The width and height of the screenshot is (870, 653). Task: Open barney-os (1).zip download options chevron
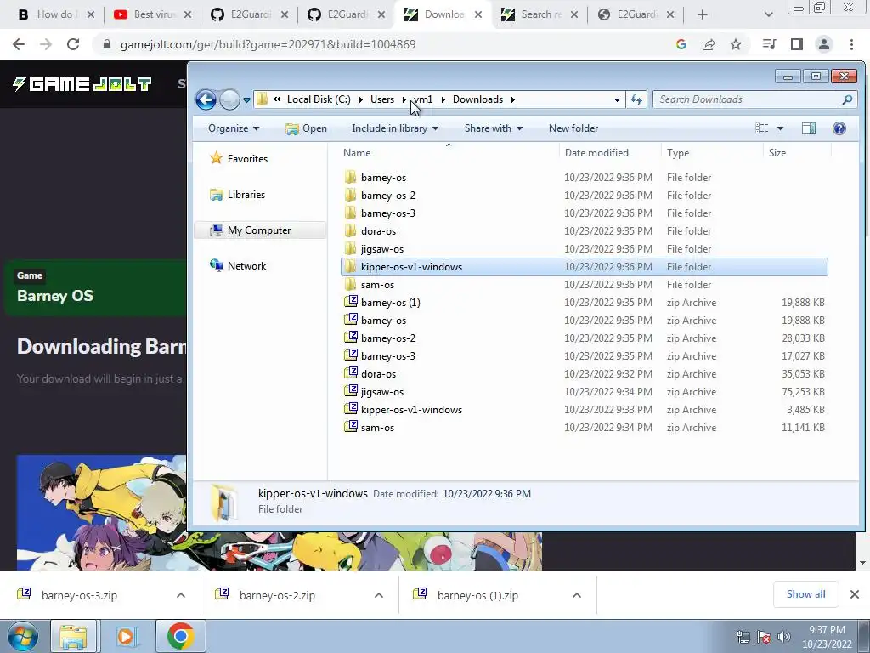click(577, 595)
